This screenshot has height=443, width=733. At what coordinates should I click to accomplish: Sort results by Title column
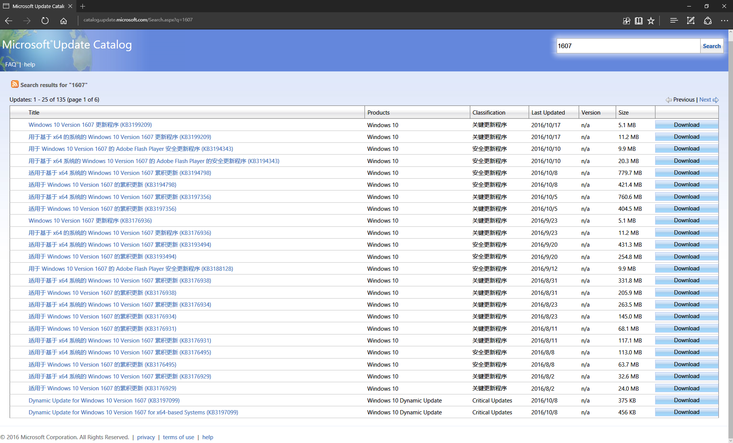tap(34, 113)
